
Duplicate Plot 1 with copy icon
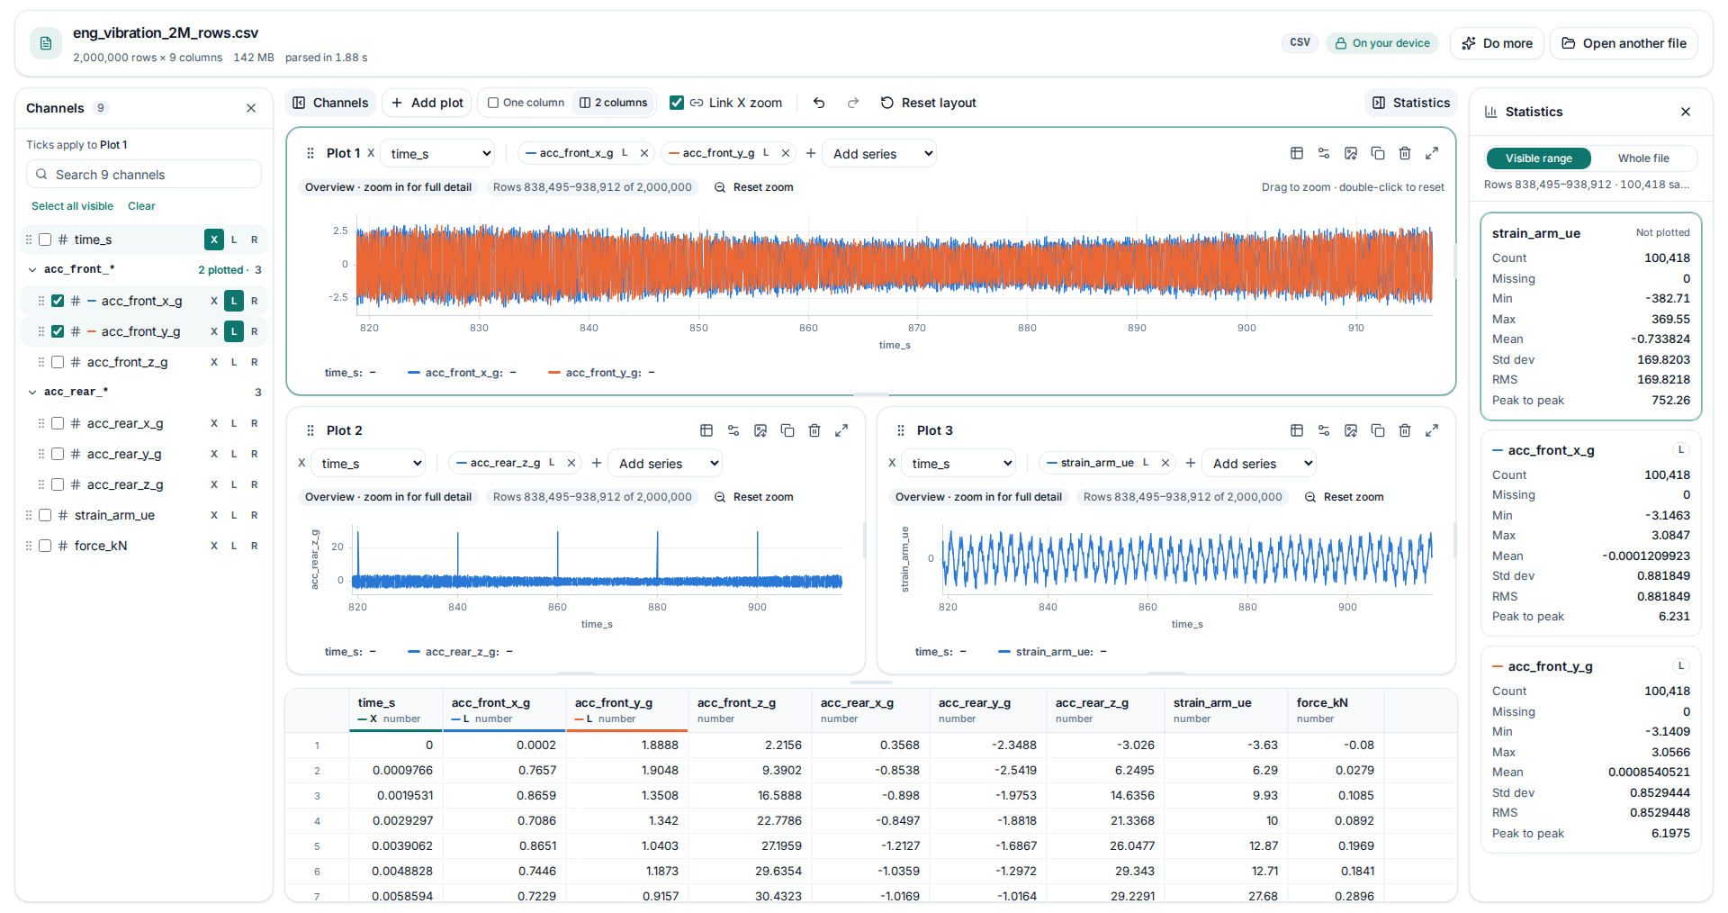click(1378, 153)
